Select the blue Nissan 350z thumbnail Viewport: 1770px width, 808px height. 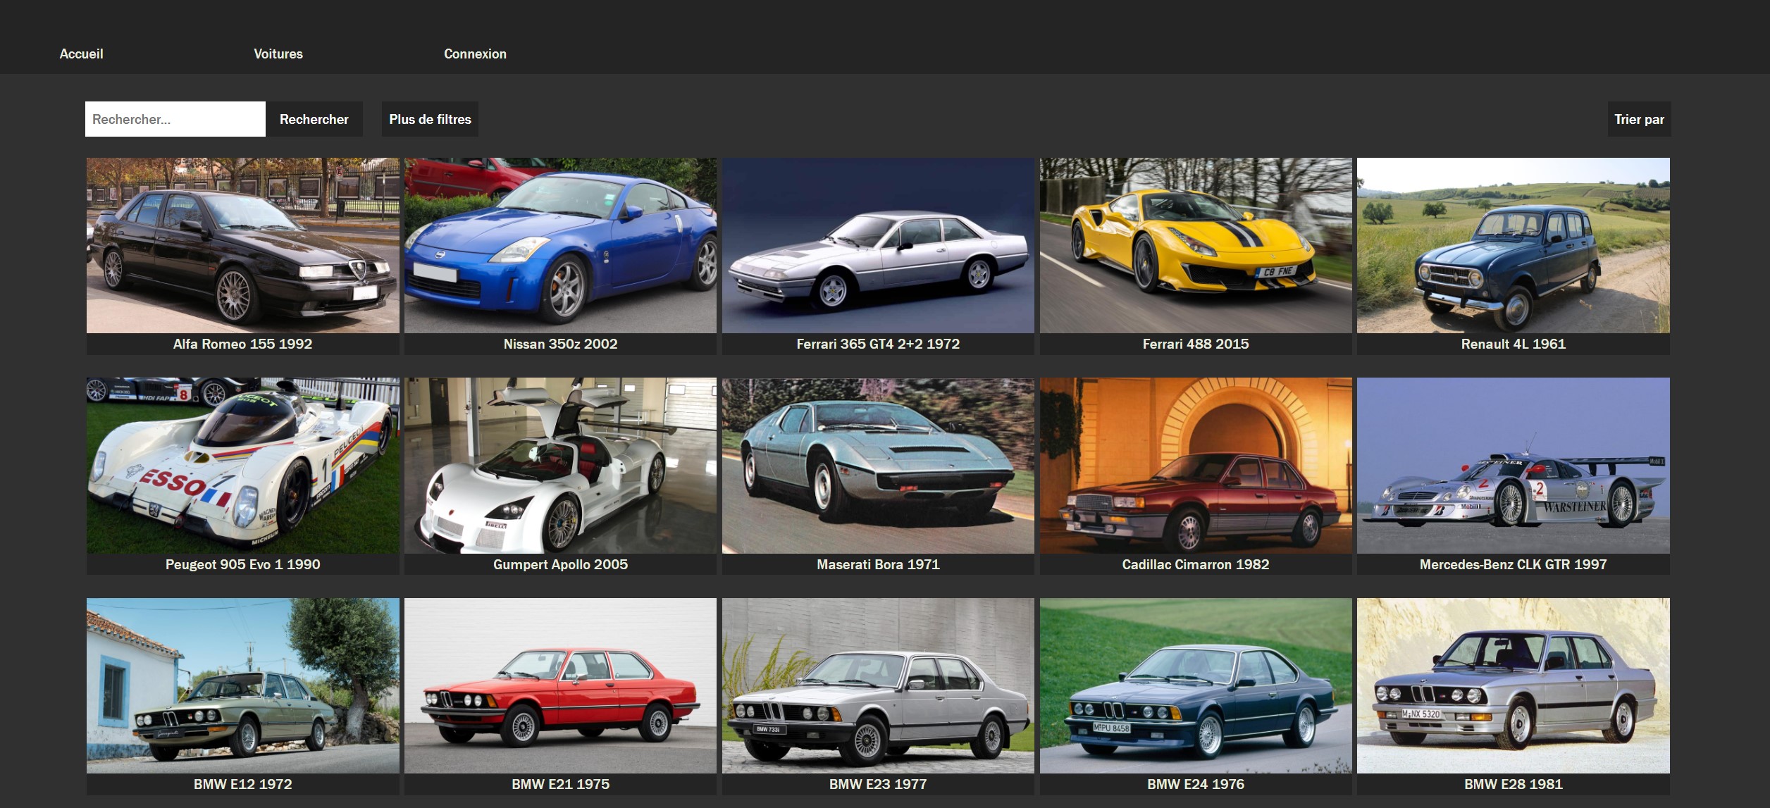[x=560, y=245]
